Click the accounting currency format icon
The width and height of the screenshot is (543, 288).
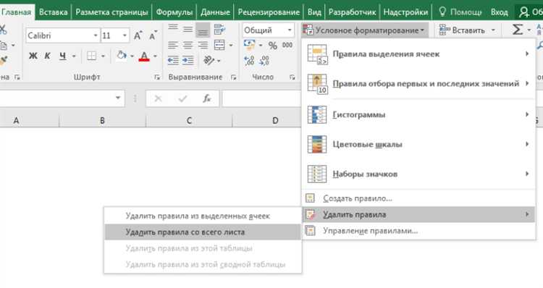tap(249, 45)
